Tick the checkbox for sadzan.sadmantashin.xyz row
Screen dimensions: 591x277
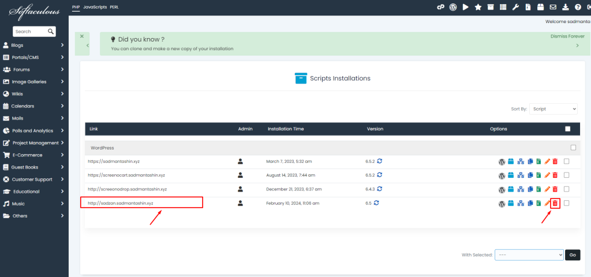tap(567, 203)
